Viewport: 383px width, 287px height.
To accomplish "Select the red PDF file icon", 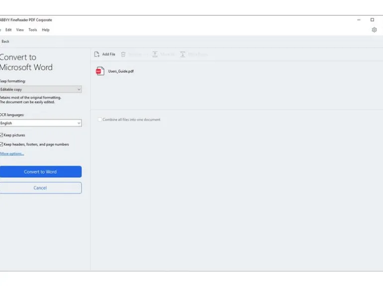I will click(x=100, y=71).
